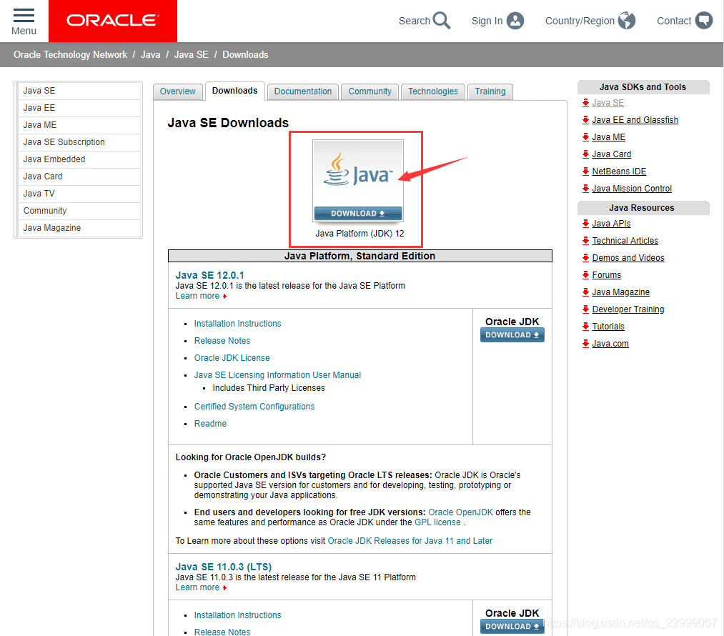Click the Downloads breadcrumb link
Screen dimensions: 724x636
click(x=245, y=54)
